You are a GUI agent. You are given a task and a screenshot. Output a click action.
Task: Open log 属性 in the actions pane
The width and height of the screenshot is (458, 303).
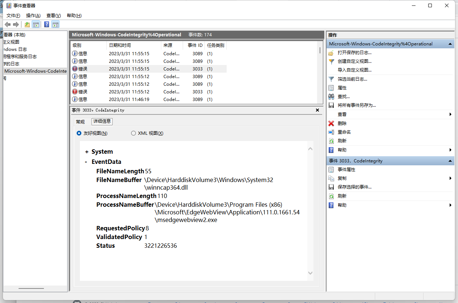click(x=342, y=88)
